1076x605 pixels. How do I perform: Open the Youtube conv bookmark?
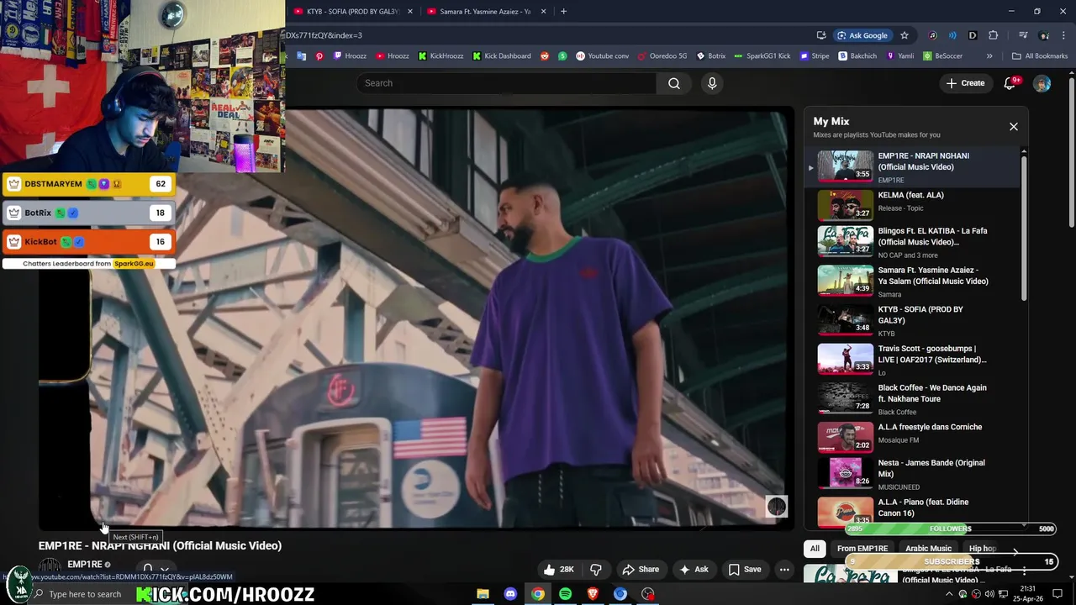[602, 56]
